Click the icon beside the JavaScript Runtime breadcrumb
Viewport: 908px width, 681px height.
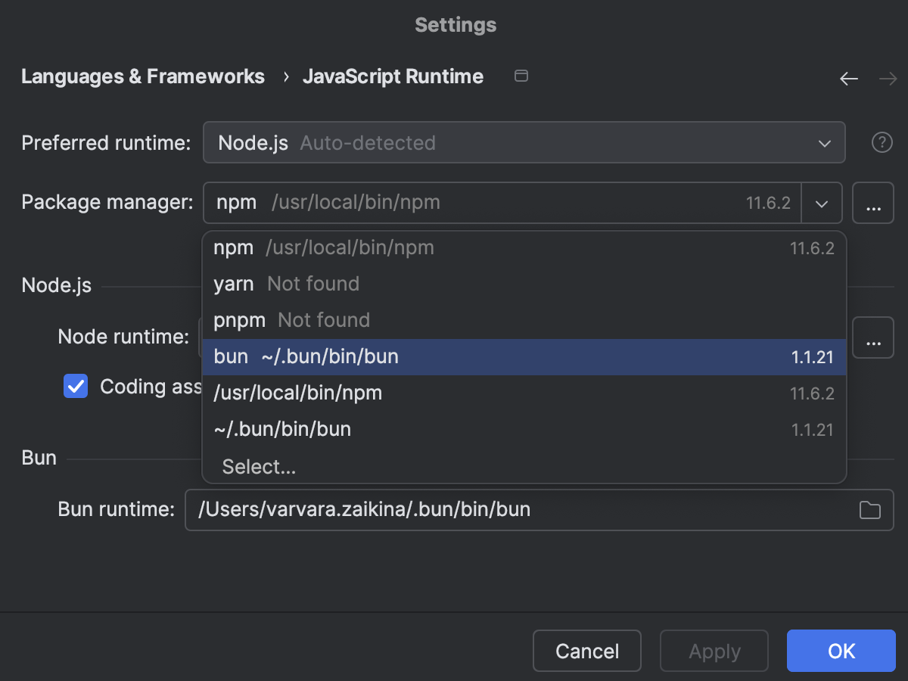521,76
